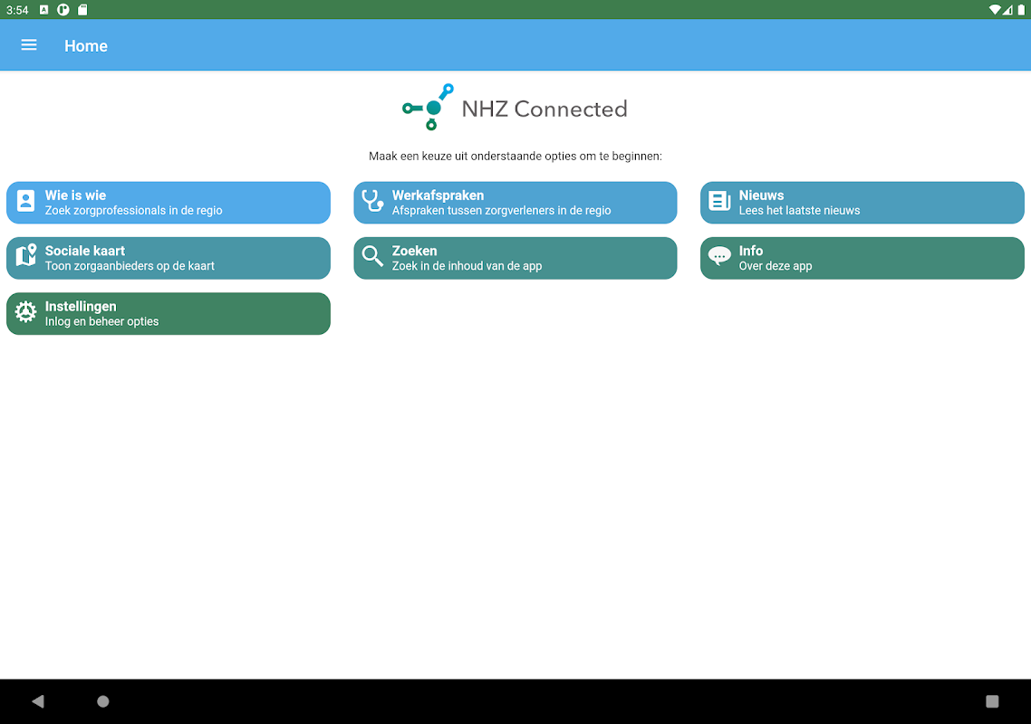
Task: Open the Nieuws tile title
Action: [761, 195]
